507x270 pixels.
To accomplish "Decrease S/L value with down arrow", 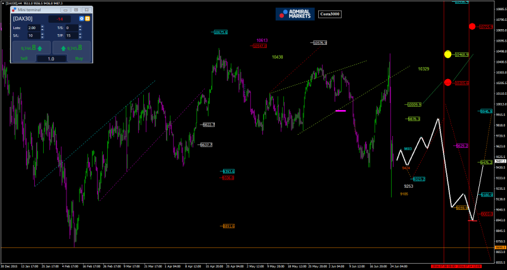I will point(42,37).
